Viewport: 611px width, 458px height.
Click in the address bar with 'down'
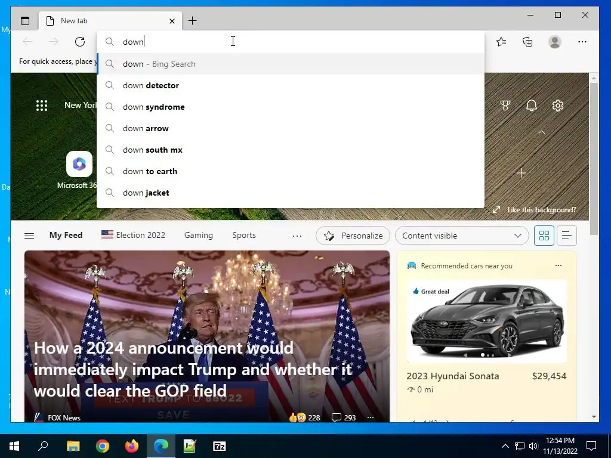click(291, 42)
